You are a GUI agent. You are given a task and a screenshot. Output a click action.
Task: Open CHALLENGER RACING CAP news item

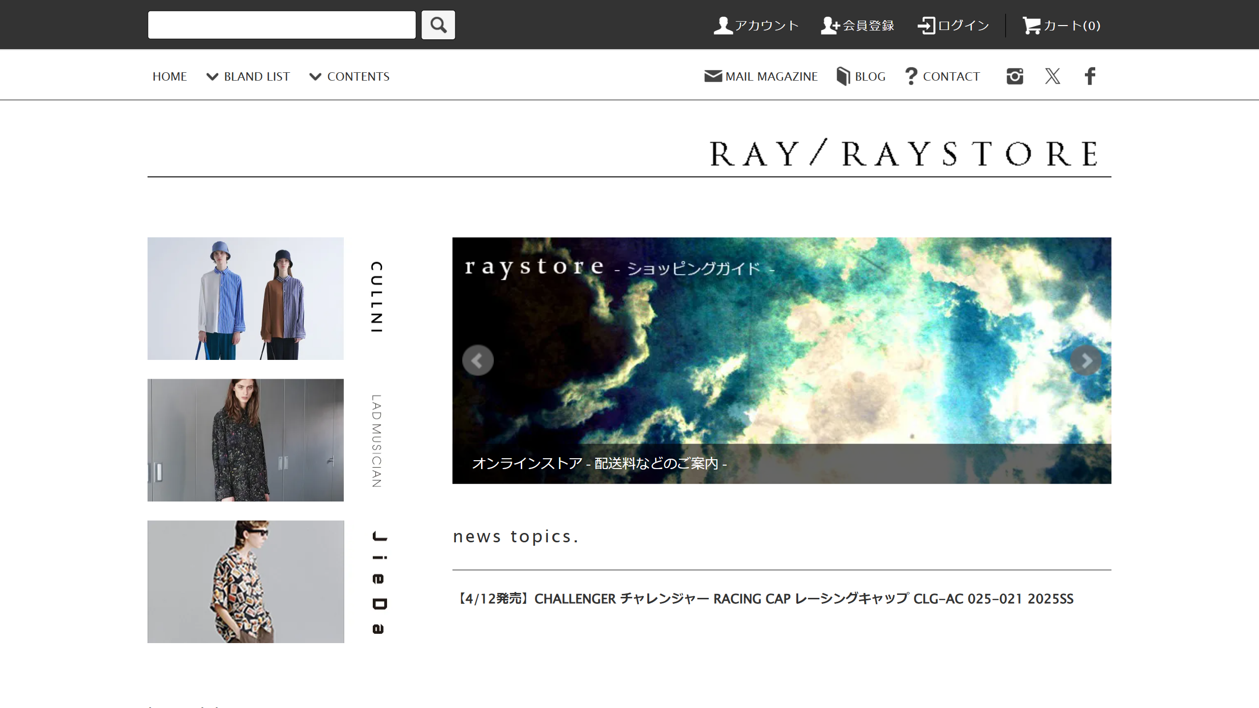pos(766,599)
